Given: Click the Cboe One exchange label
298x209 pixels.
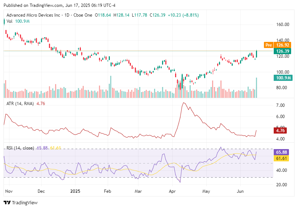Looking at the screenshot, I should click(83, 15).
